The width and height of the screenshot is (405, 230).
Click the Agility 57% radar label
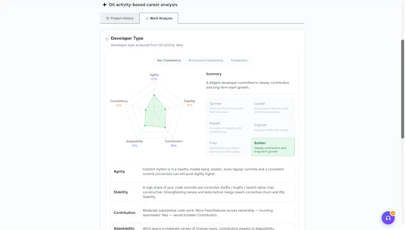[x=154, y=77]
